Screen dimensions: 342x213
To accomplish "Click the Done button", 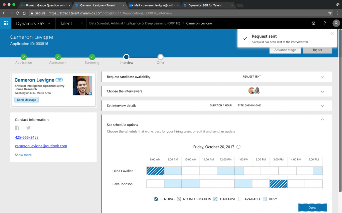I will (x=312, y=207).
